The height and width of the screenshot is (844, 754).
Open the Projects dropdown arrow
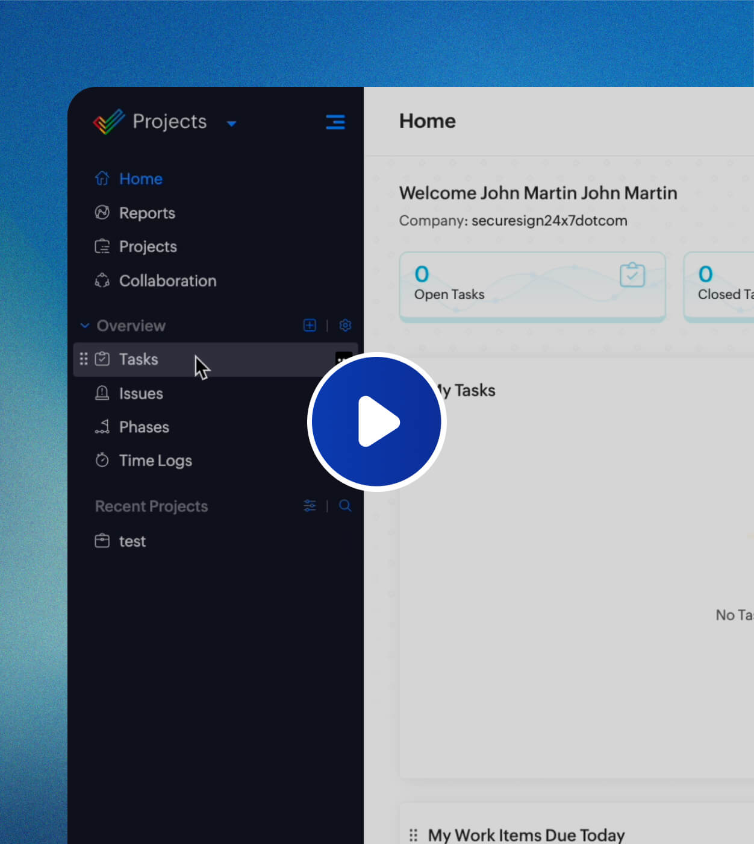(x=232, y=123)
